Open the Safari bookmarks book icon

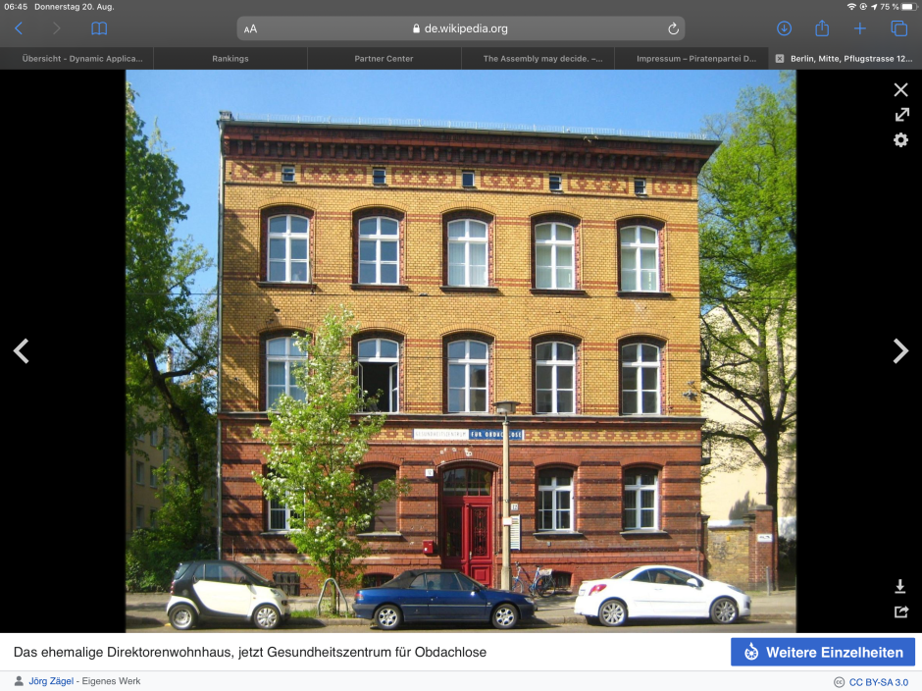click(99, 28)
